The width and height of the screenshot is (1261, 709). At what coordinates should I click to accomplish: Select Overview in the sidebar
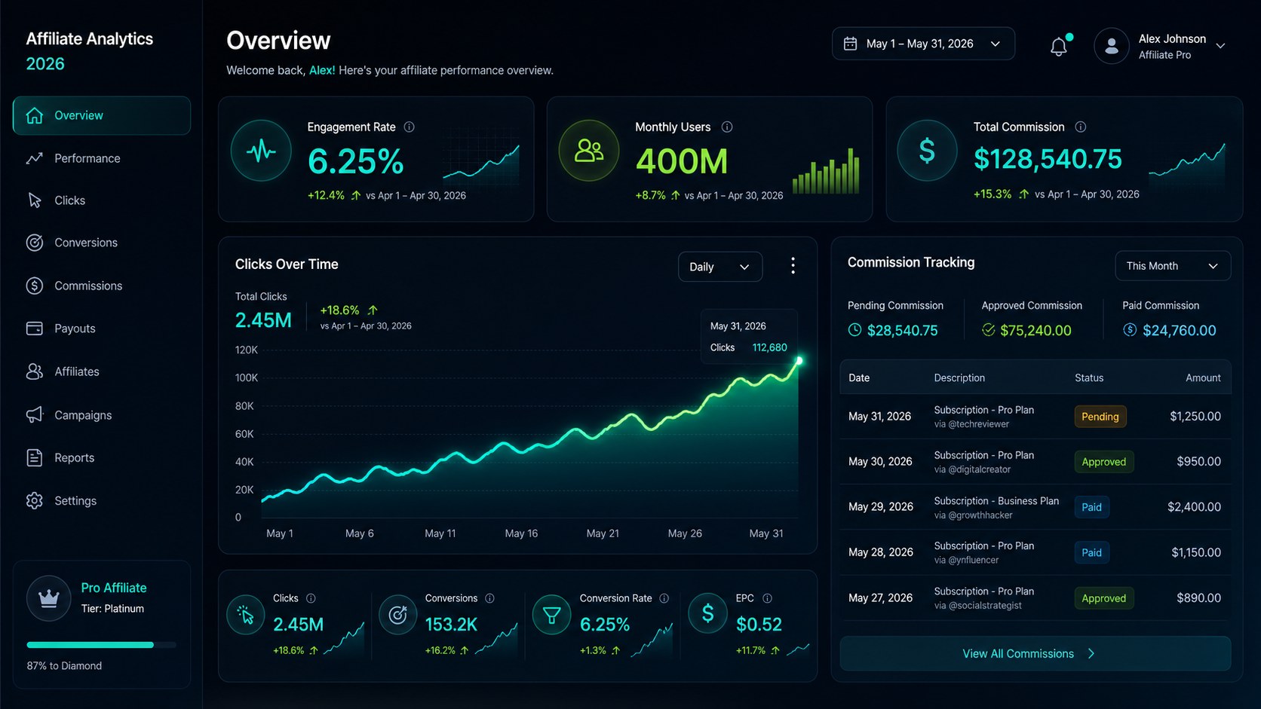102,115
